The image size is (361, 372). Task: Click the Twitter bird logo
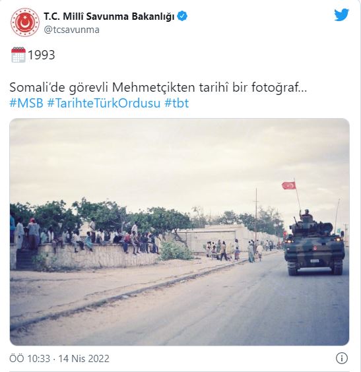341,15
